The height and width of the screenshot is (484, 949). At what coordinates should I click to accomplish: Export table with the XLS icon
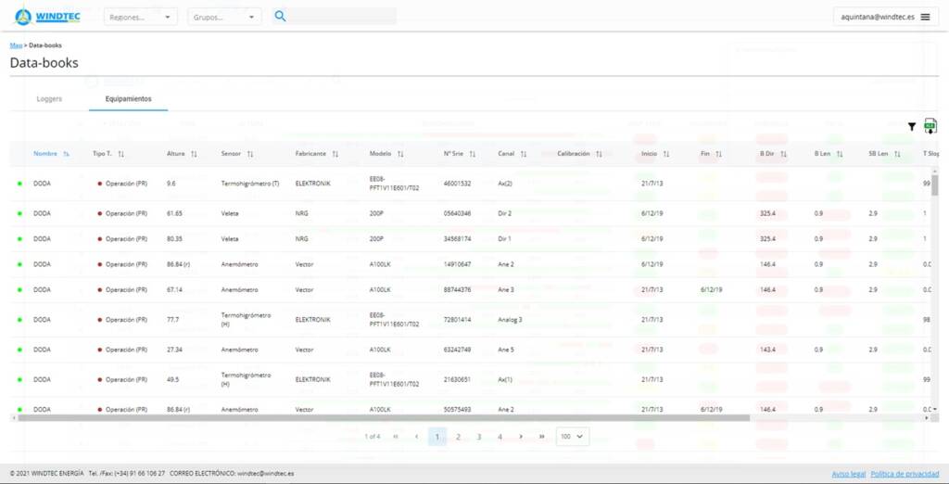[x=930, y=126]
